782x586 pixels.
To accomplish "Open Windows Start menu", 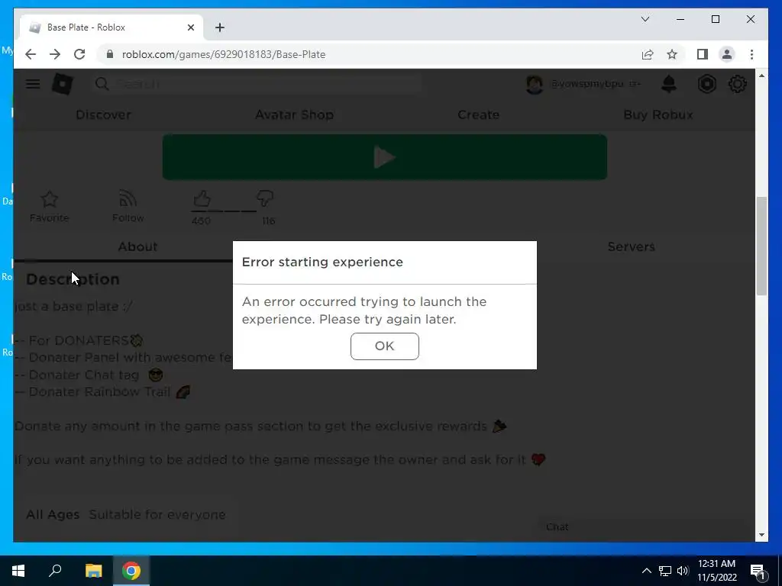I will [18, 571].
